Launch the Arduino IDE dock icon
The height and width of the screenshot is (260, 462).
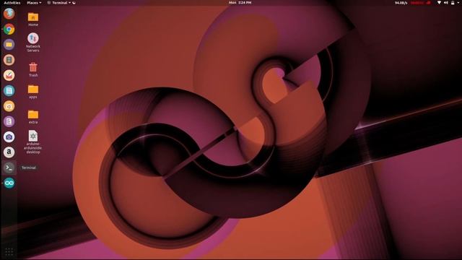point(9,183)
